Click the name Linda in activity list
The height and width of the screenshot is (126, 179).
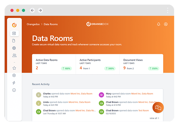tap(46, 102)
